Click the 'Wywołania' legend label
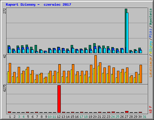 (x=151, y=17)
